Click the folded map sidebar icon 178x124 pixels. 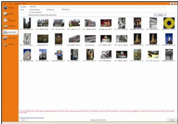coord(5,14)
